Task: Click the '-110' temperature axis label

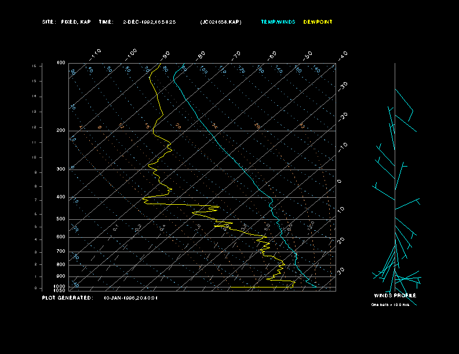Action: (x=95, y=55)
